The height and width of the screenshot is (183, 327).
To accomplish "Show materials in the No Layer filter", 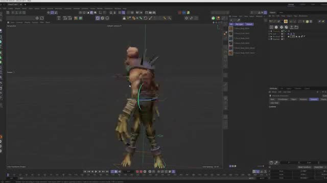I will pos(239,24).
